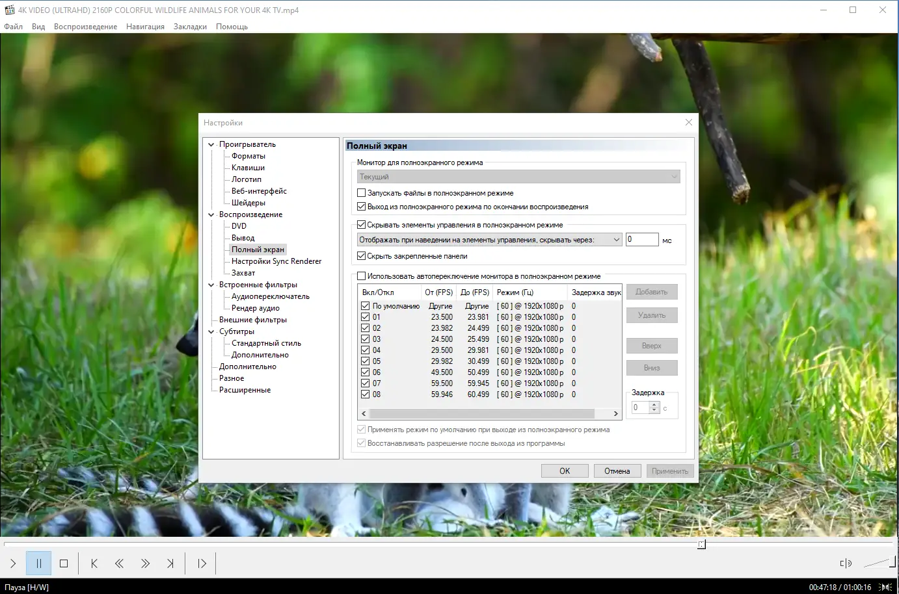Click the От (FPS) column header
Image resolution: width=899 pixels, height=594 pixels.
click(x=439, y=292)
